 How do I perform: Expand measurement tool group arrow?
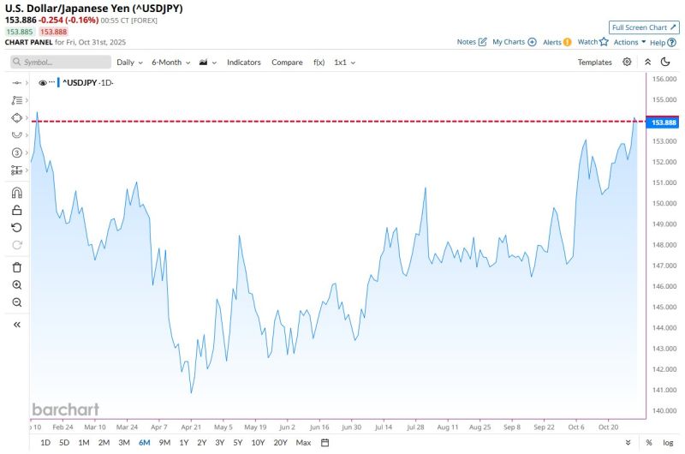[27, 170]
